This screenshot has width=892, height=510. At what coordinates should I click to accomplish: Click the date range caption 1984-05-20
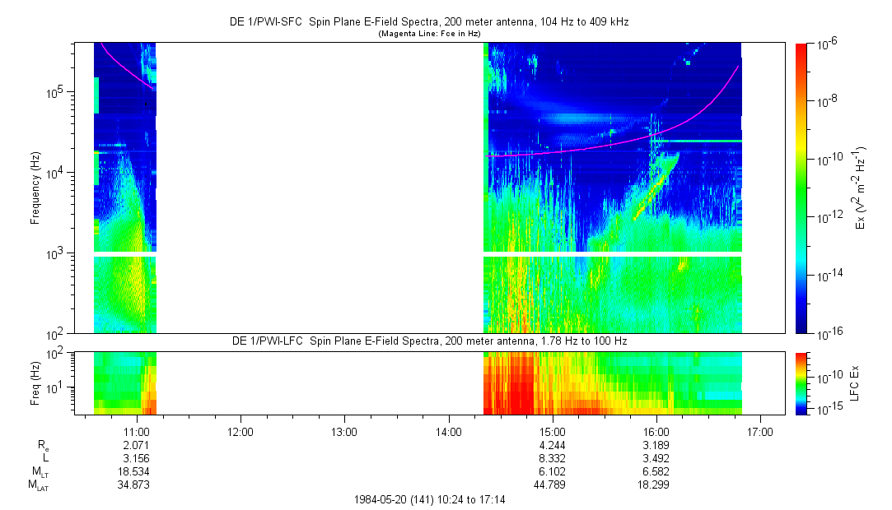coord(428,499)
